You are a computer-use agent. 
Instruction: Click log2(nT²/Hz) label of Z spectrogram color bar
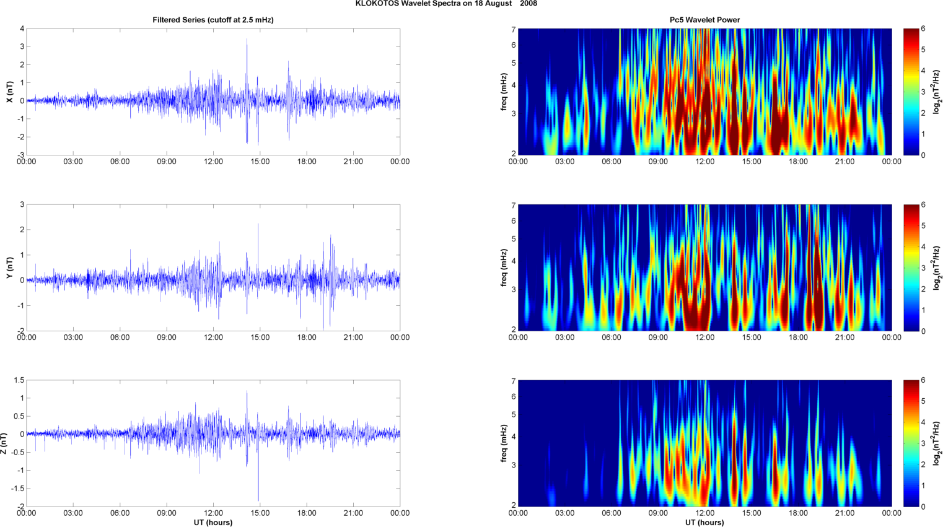(x=937, y=443)
